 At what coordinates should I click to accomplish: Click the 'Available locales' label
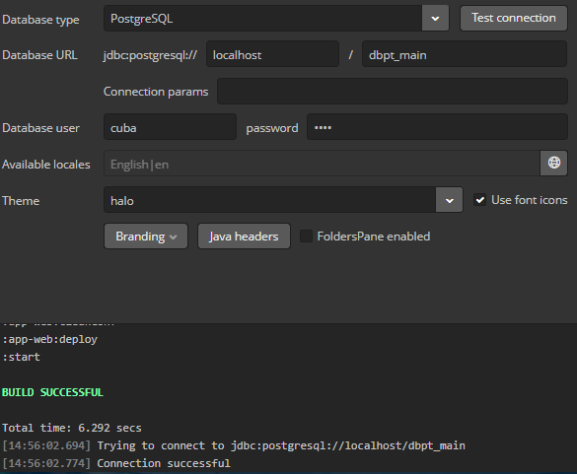click(46, 164)
